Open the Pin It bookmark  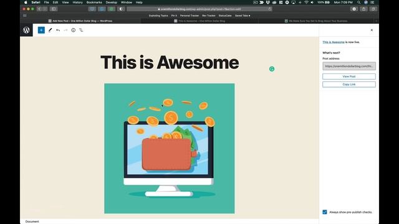pyautogui.click(x=174, y=16)
